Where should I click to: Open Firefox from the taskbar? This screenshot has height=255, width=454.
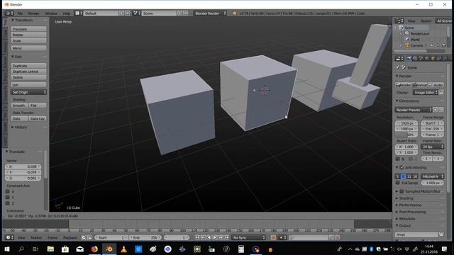click(x=94, y=249)
